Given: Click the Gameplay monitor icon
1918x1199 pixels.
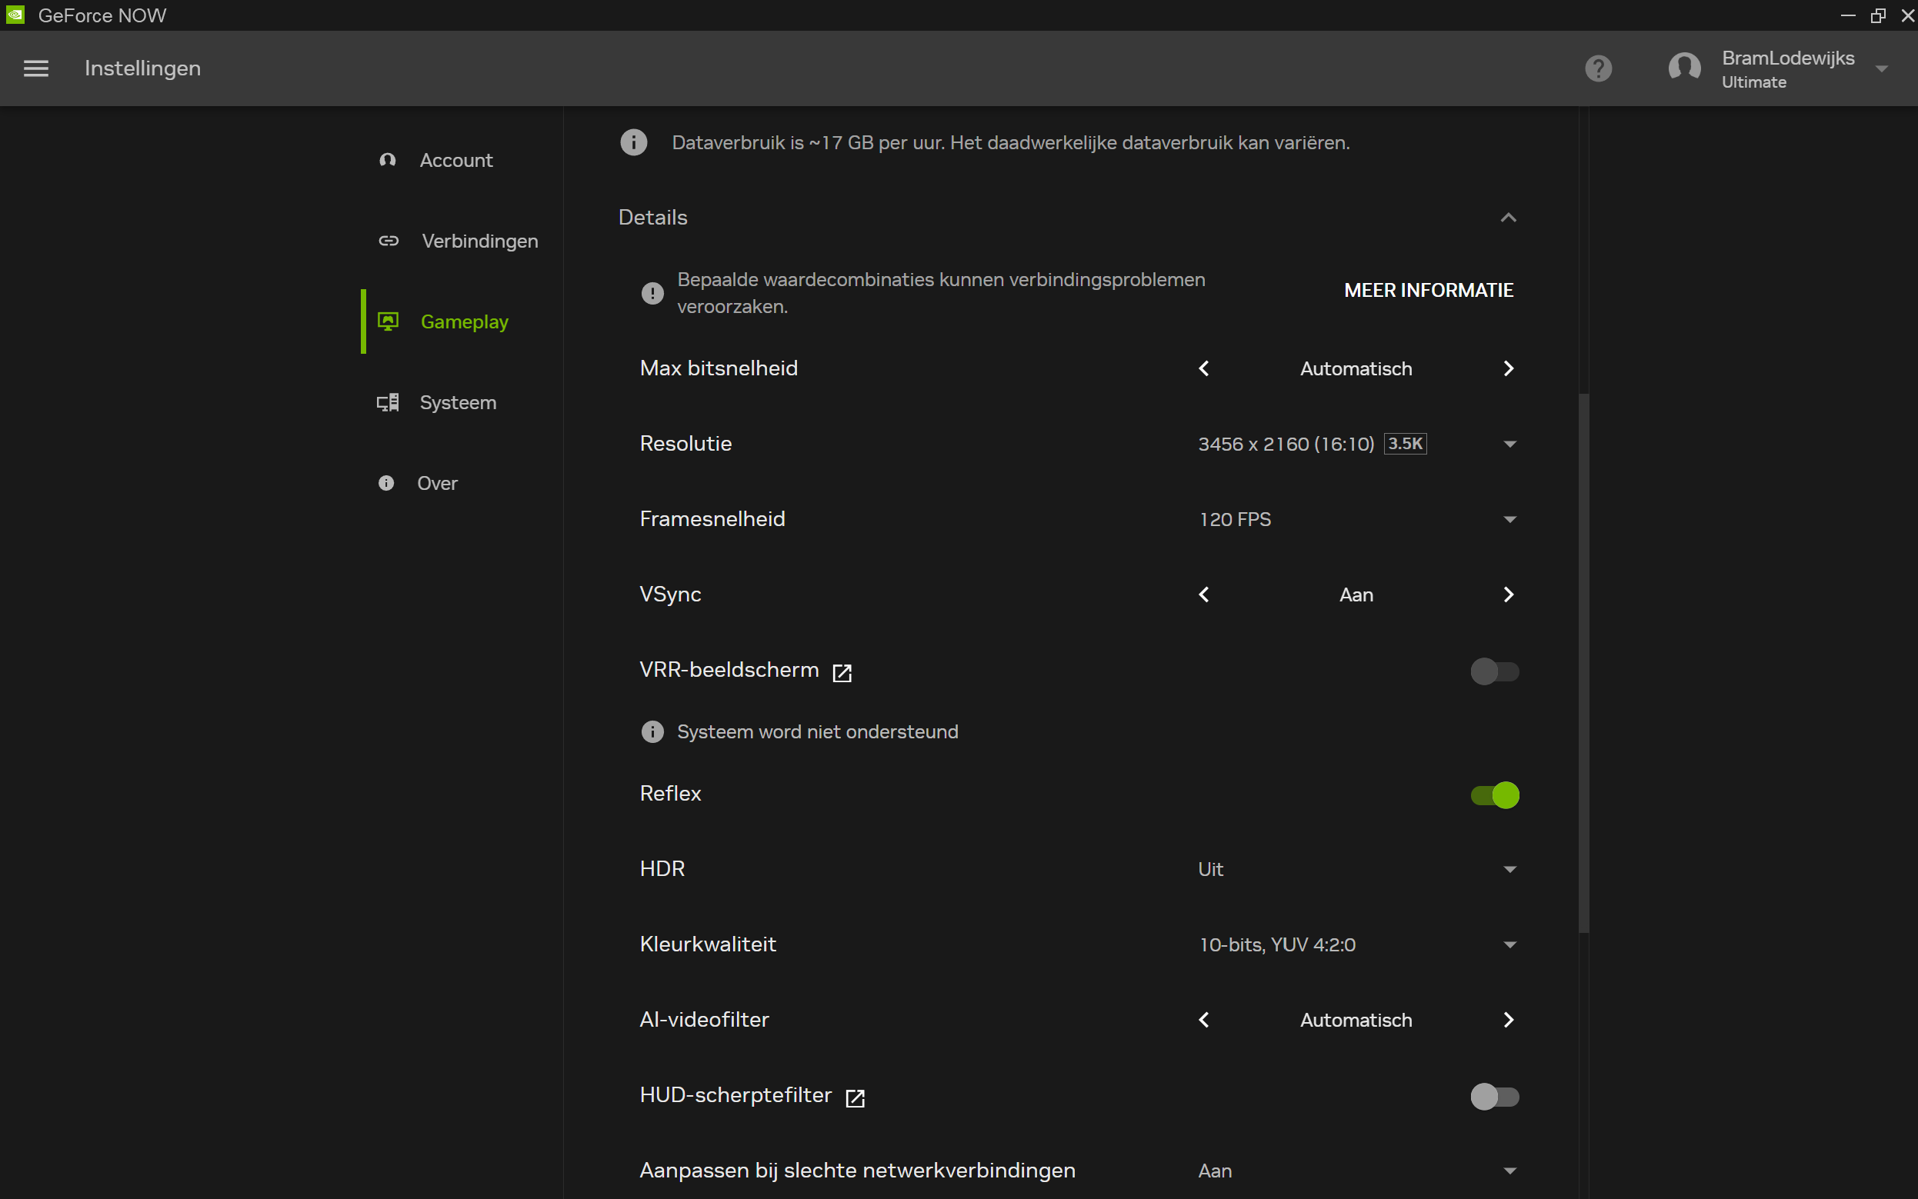Looking at the screenshot, I should coord(388,321).
